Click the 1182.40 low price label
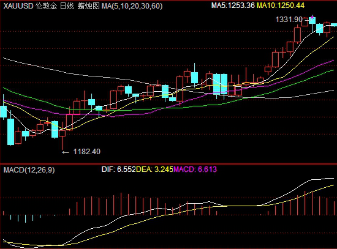Screen dimensions: 337x249 [86, 152]
